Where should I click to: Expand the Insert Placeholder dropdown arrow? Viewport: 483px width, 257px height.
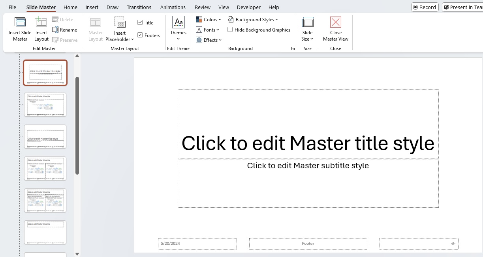pos(133,39)
